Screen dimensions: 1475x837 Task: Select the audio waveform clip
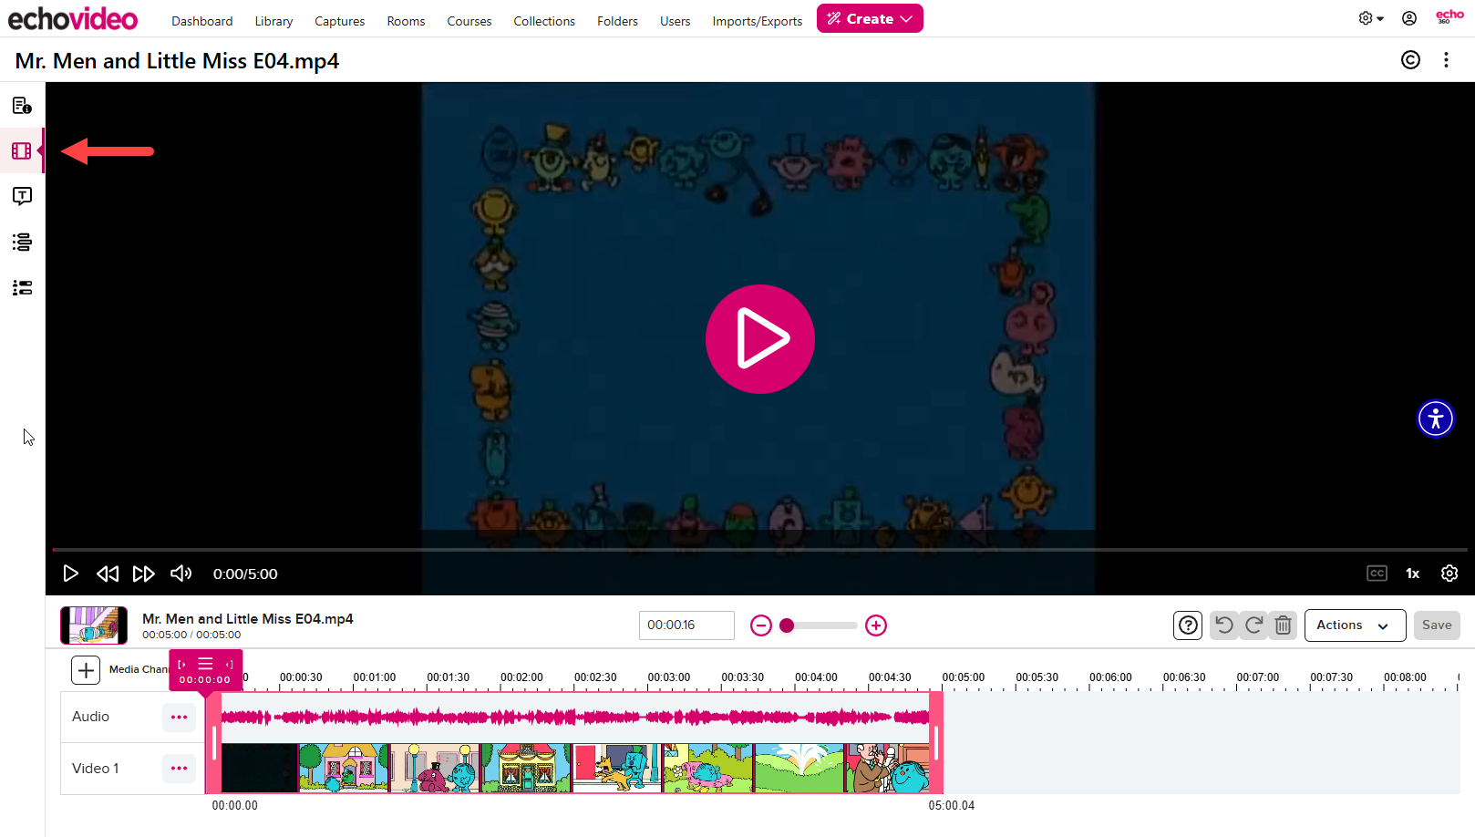click(575, 718)
